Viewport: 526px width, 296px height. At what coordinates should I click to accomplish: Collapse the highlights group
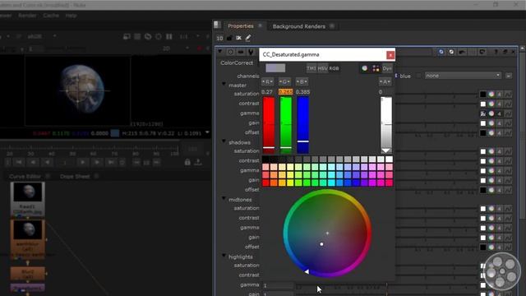point(224,256)
